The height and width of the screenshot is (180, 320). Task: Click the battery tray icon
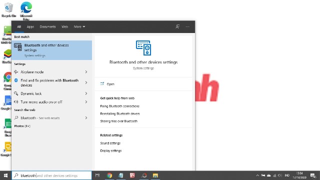(x=263, y=175)
